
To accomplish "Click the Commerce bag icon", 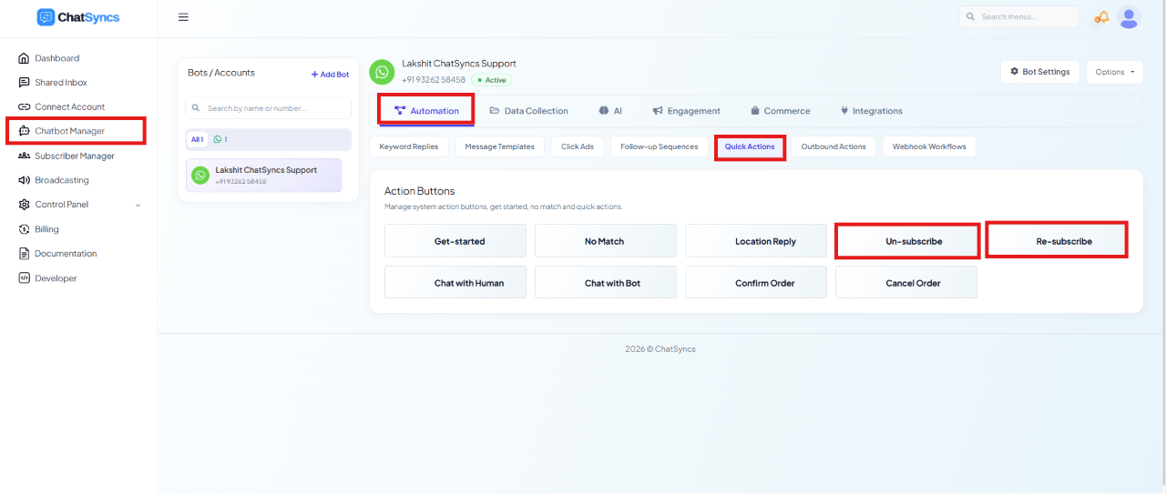I will 755,111.
